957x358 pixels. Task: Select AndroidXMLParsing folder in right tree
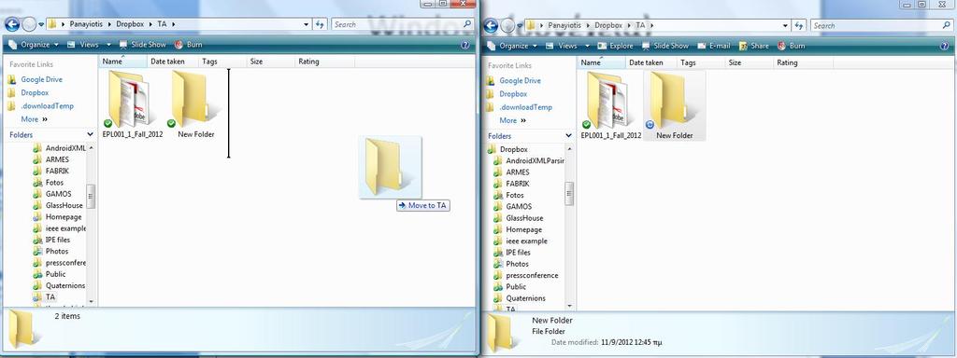536,160
